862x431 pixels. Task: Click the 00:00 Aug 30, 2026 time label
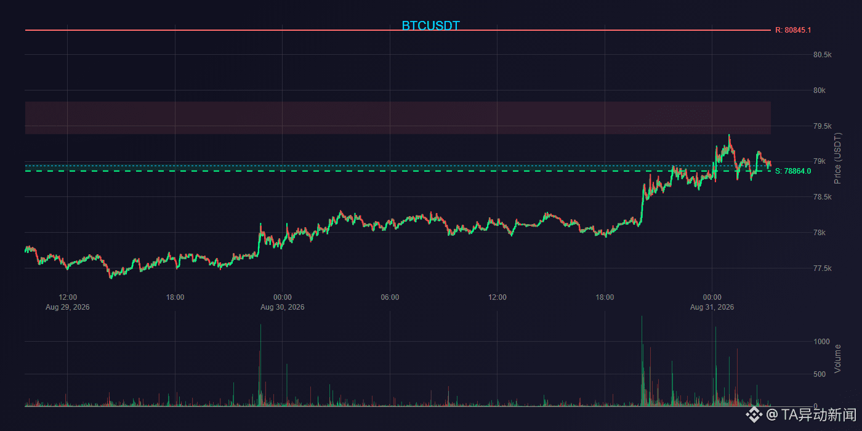tap(282, 302)
